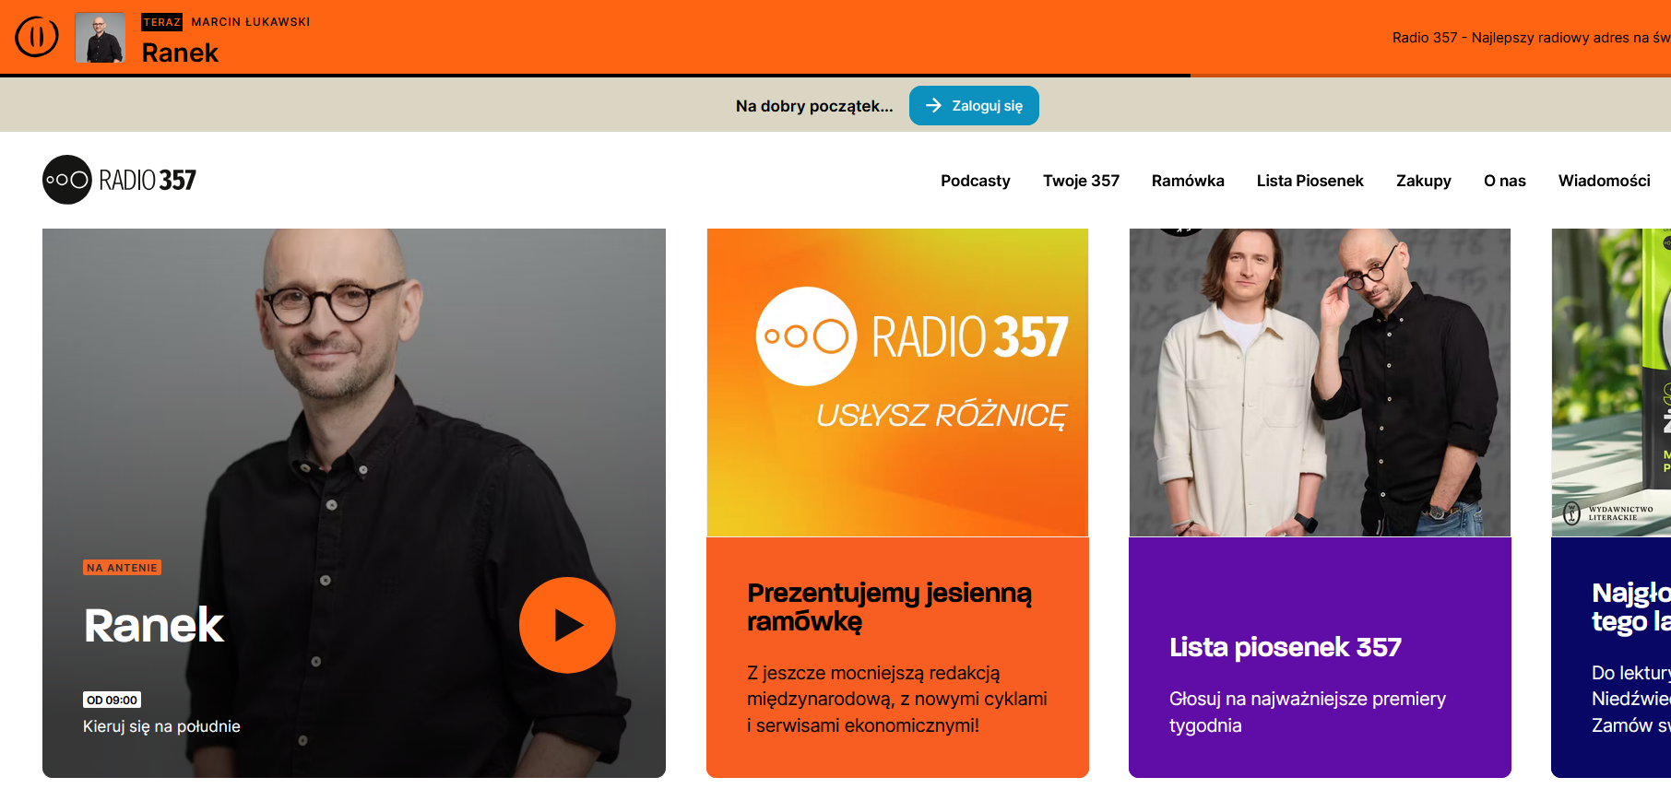The height and width of the screenshot is (789, 1671).
Task: Pause the live stream in top bar
Action: click(x=37, y=37)
